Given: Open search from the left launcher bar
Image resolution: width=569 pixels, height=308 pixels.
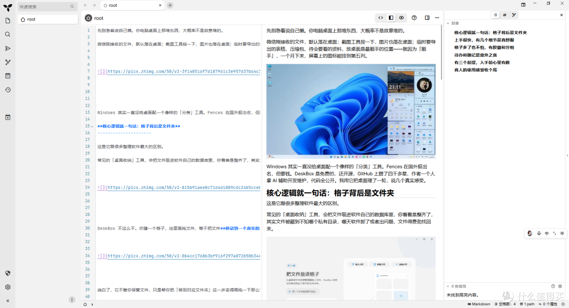Looking at the screenshot, I should [x=7, y=34].
